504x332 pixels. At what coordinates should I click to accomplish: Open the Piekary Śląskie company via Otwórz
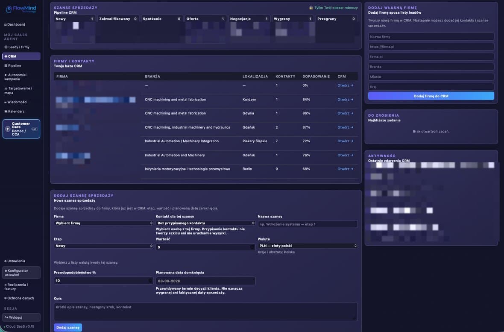tap(345, 141)
